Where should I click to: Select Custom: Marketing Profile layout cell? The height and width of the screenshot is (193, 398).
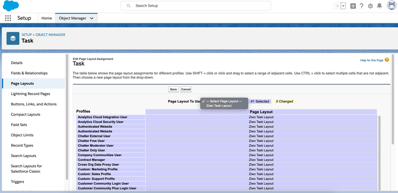click(x=261, y=169)
